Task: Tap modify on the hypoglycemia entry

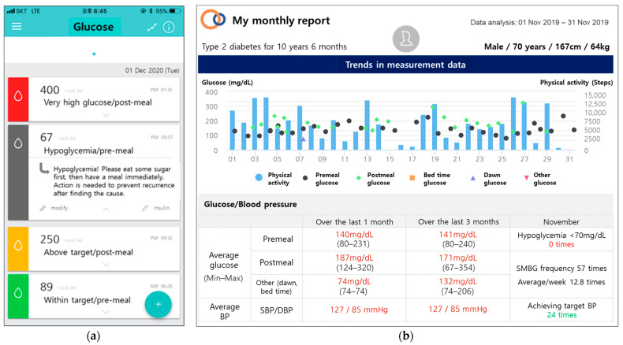Action: (53, 209)
